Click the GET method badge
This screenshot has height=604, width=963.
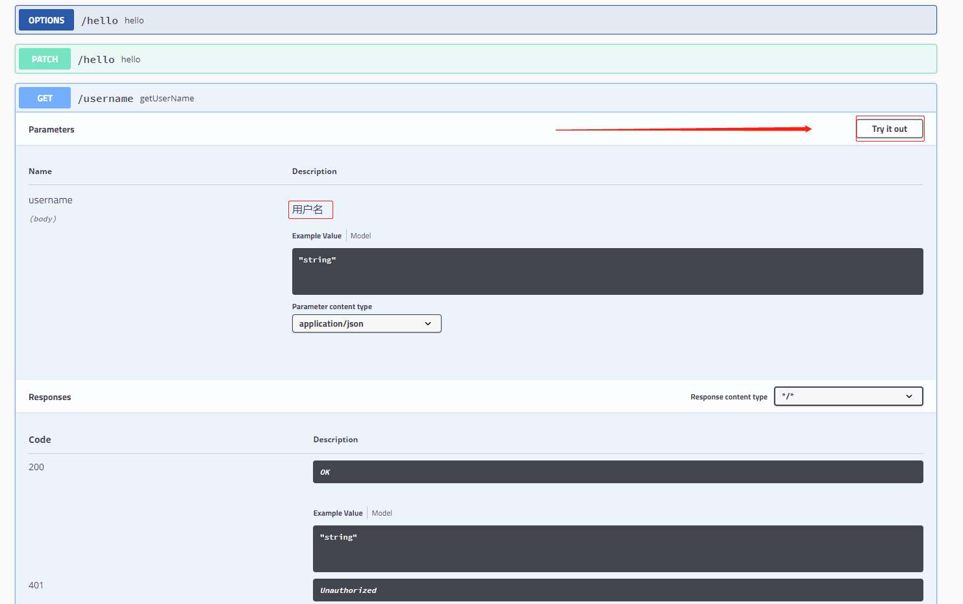point(45,98)
